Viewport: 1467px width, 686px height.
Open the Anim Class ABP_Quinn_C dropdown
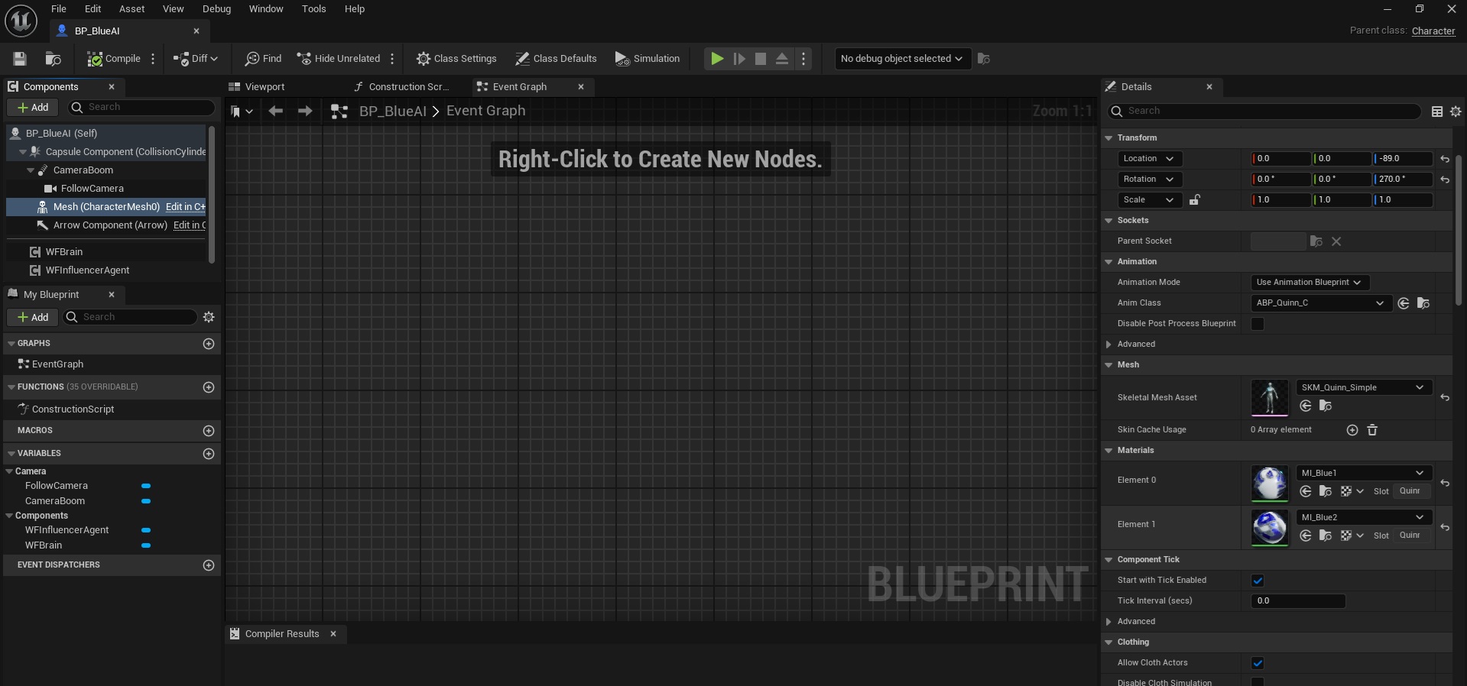[x=1319, y=303]
